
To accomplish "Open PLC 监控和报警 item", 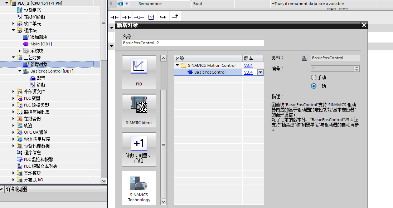I will coord(38,159).
